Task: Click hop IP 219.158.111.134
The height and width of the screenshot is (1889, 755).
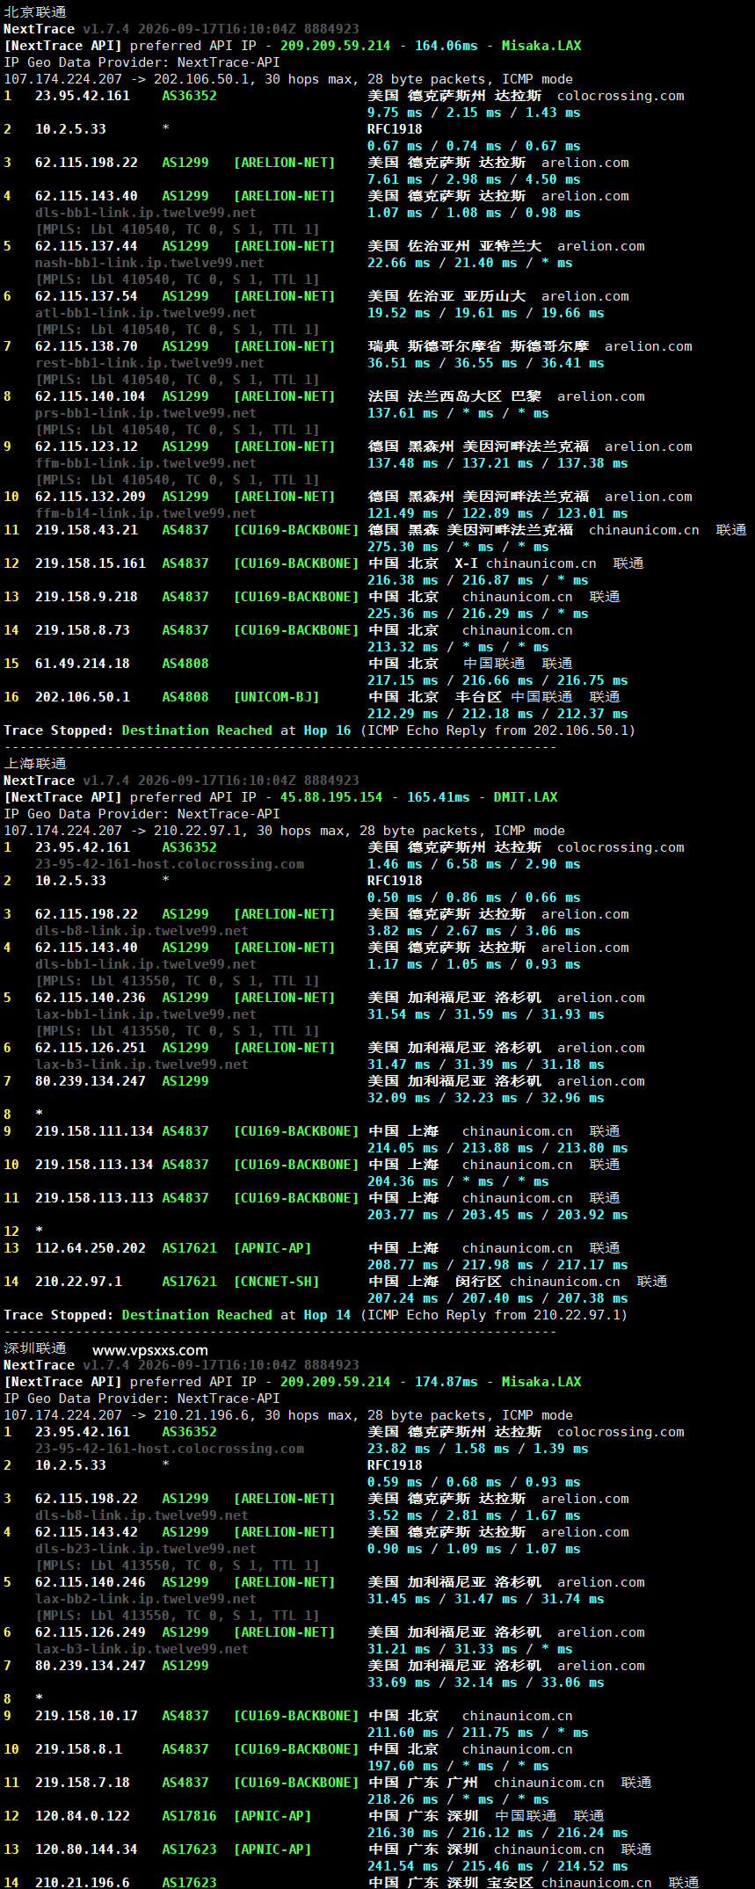Action: [94, 1131]
